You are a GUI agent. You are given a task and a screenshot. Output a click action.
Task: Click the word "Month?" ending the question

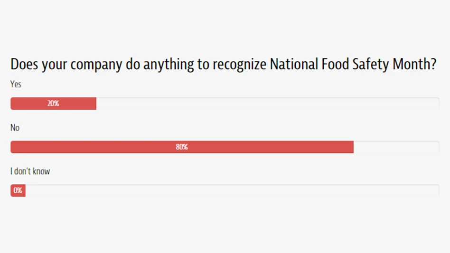417,65
